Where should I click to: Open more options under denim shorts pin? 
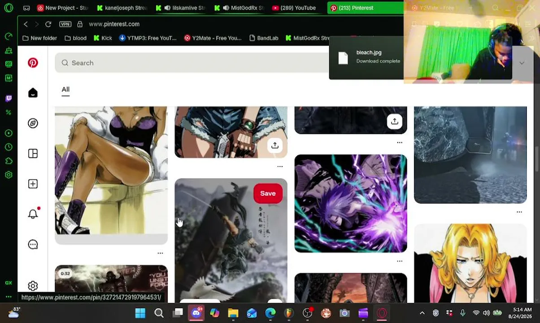pyautogui.click(x=280, y=166)
